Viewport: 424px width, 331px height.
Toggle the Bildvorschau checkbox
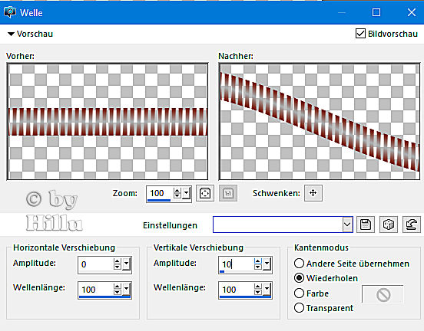point(360,34)
